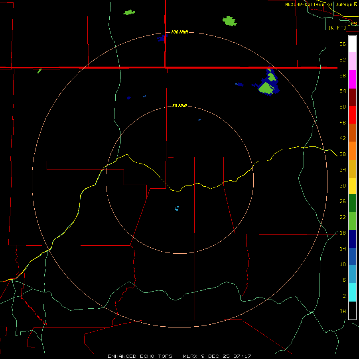This screenshot has height=359, width=359.
Task: Click the gold legend swatch
Action: [352, 169]
